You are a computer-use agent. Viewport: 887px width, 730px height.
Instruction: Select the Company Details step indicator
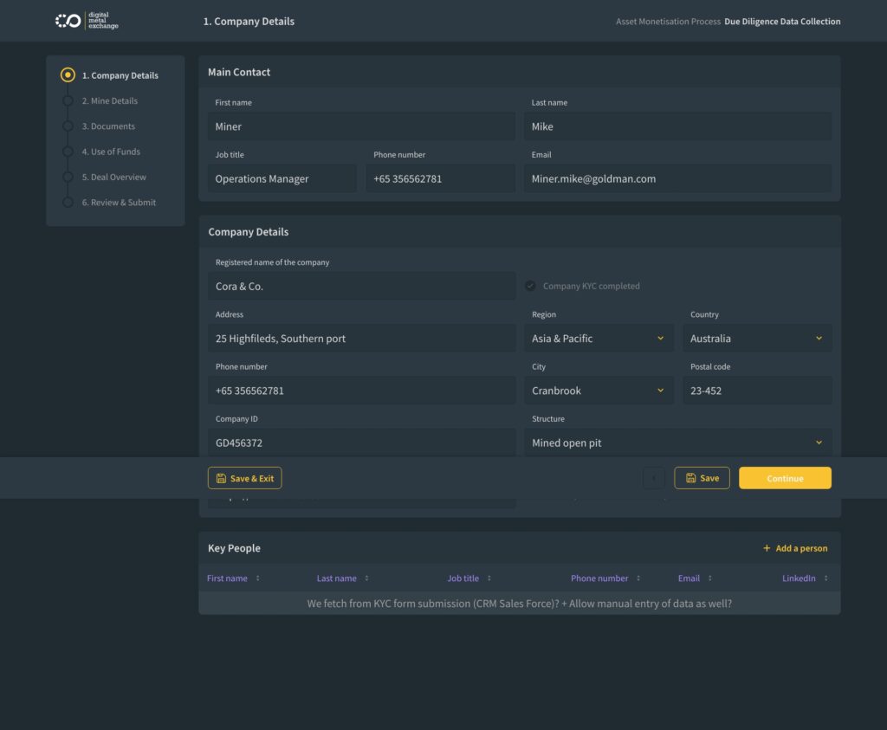[x=68, y=75]
